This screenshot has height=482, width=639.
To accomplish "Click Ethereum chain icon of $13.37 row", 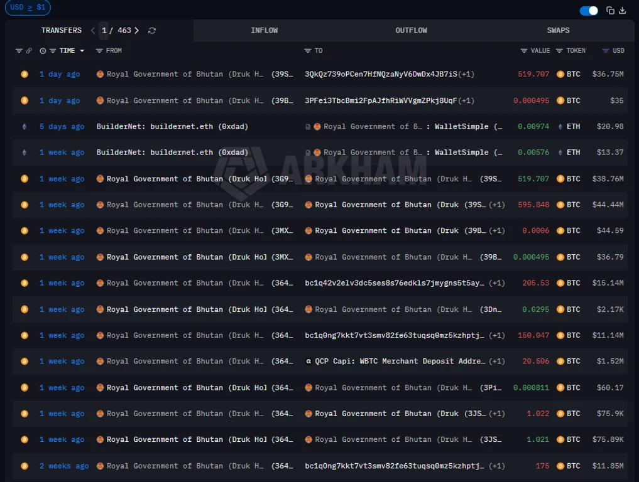I will 25,153.
